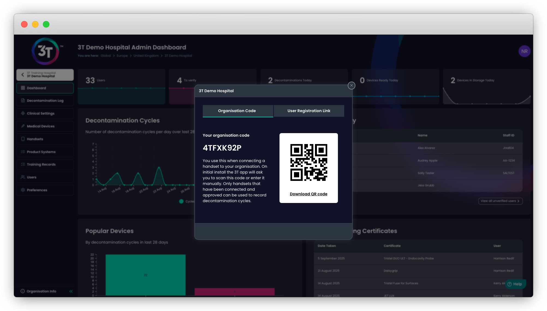Click the Name column header
This screenshot has height=311, width=547.
tap(422, 136)
